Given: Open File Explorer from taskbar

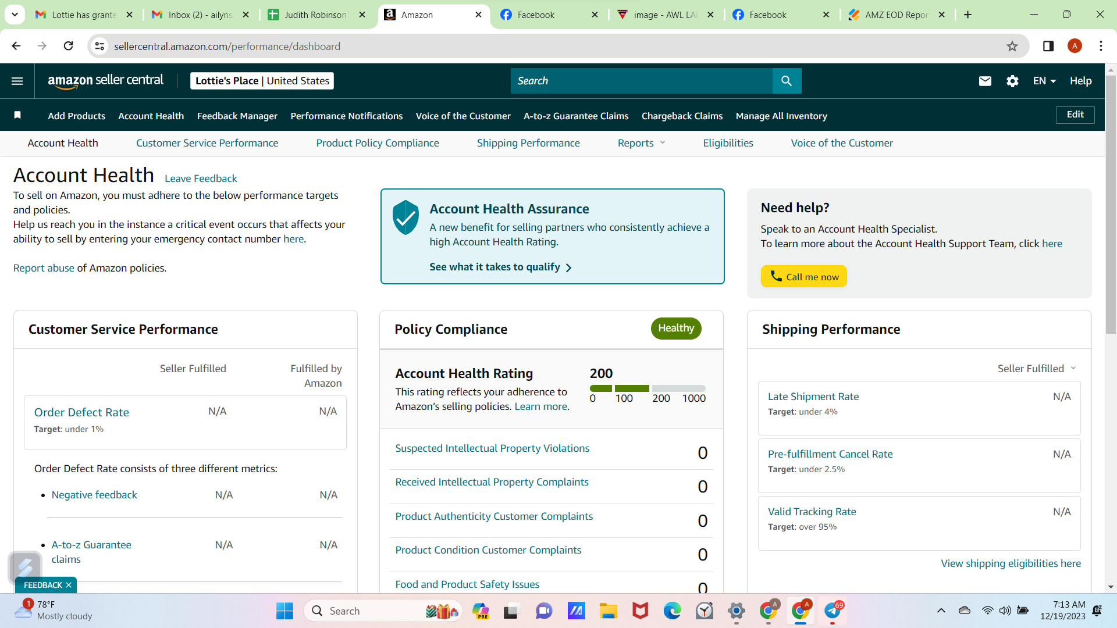Looking at the screenshot, I should coord(609,611).
